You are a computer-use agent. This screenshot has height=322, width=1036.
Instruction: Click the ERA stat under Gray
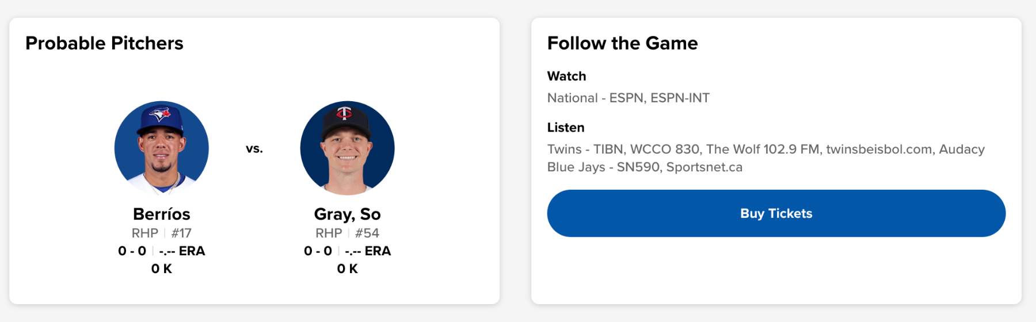(x=368, y=251)
